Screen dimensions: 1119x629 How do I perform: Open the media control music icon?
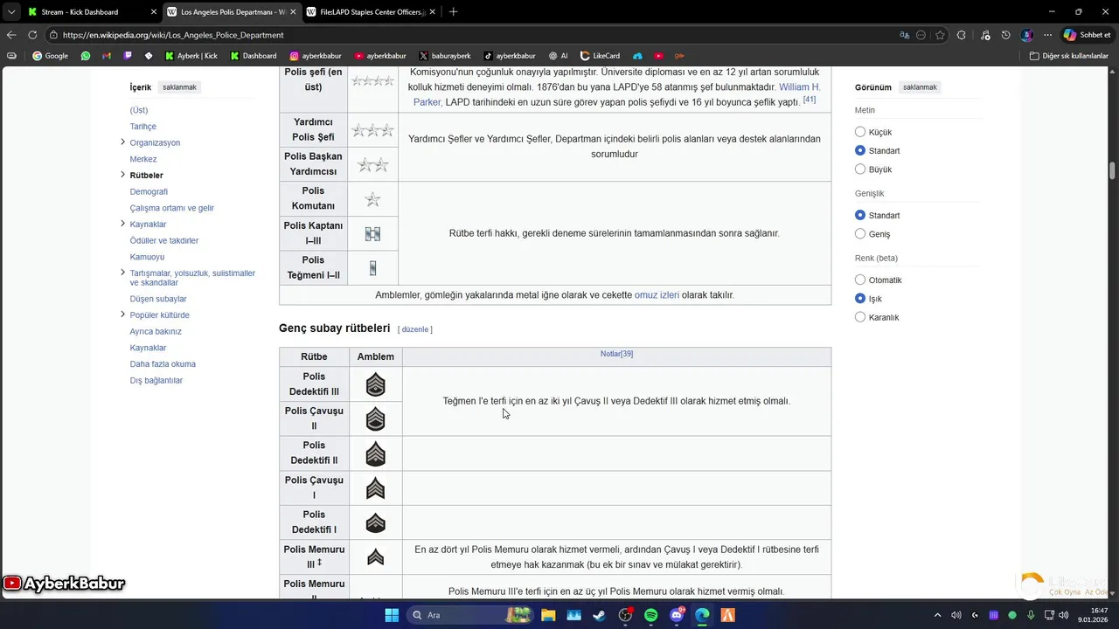click(985, 35)
